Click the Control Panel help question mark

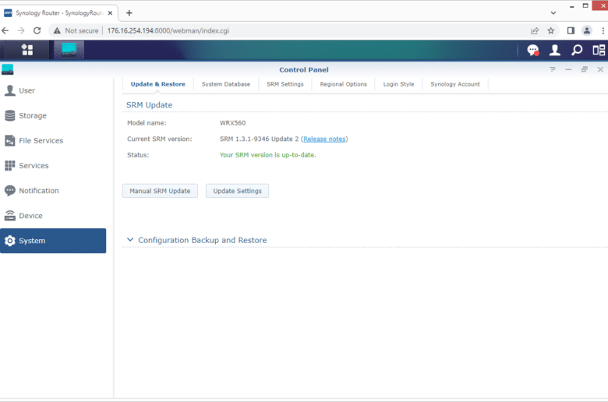pos(553,69)
